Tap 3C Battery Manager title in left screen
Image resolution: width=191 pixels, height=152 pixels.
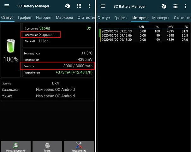point(33,6)
